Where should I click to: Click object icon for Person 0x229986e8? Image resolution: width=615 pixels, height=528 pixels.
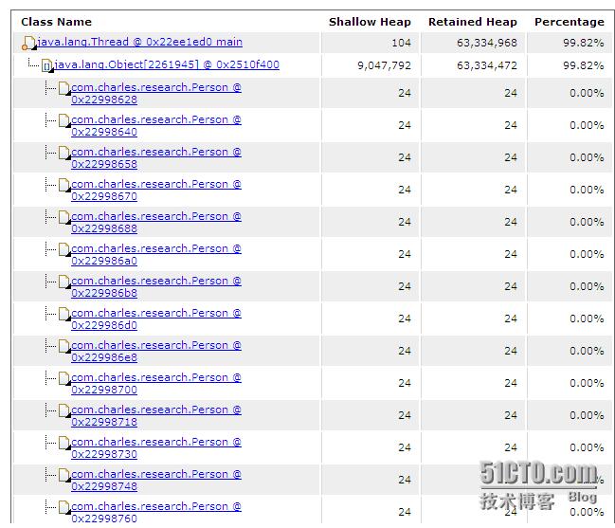pos(64,346)
